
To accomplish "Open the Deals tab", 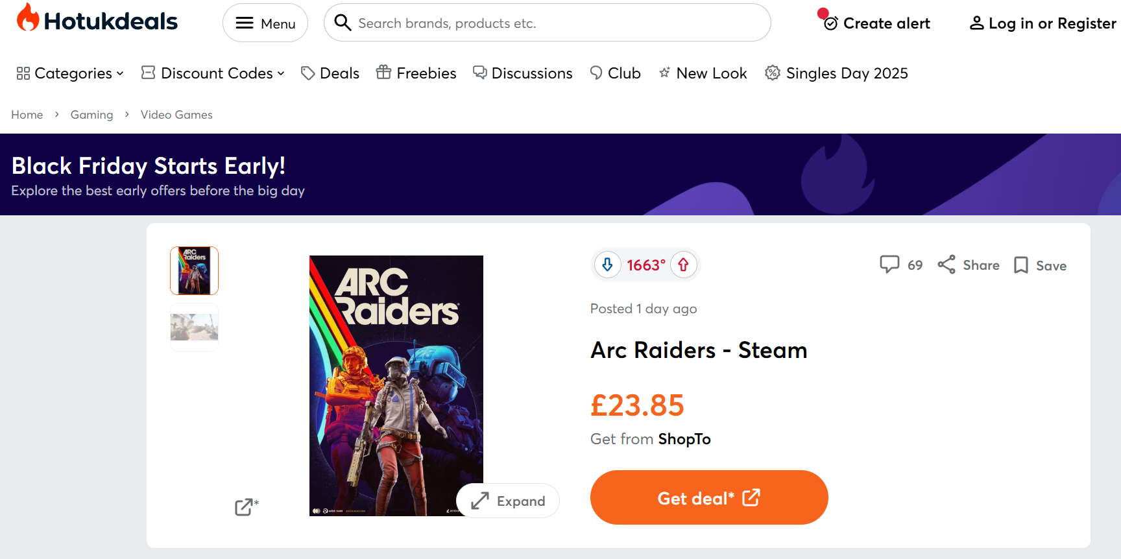I will (x=330, y=73).
